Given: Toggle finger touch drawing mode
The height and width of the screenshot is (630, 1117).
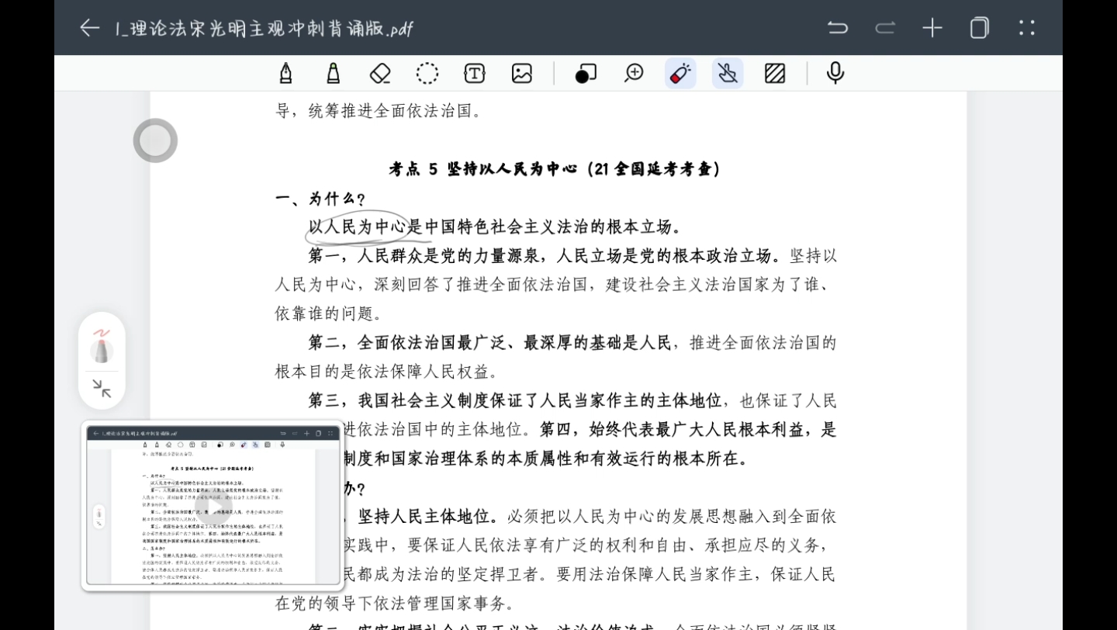Looking at the screenshot, I should (728, 74).
